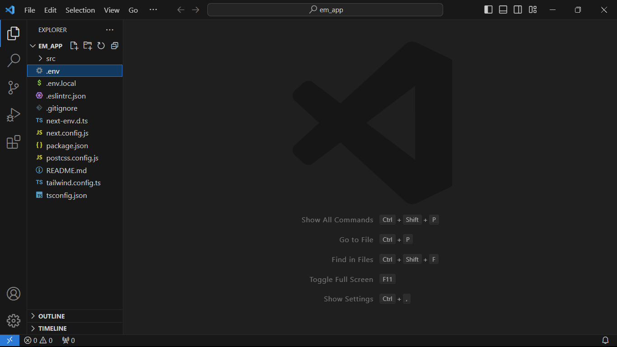Open the next.config.js file
This screenshot has width=617, height=347.
75,133
